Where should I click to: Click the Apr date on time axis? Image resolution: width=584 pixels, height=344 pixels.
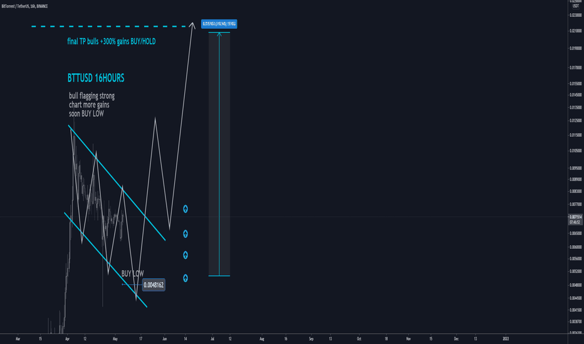click(68, 339)
